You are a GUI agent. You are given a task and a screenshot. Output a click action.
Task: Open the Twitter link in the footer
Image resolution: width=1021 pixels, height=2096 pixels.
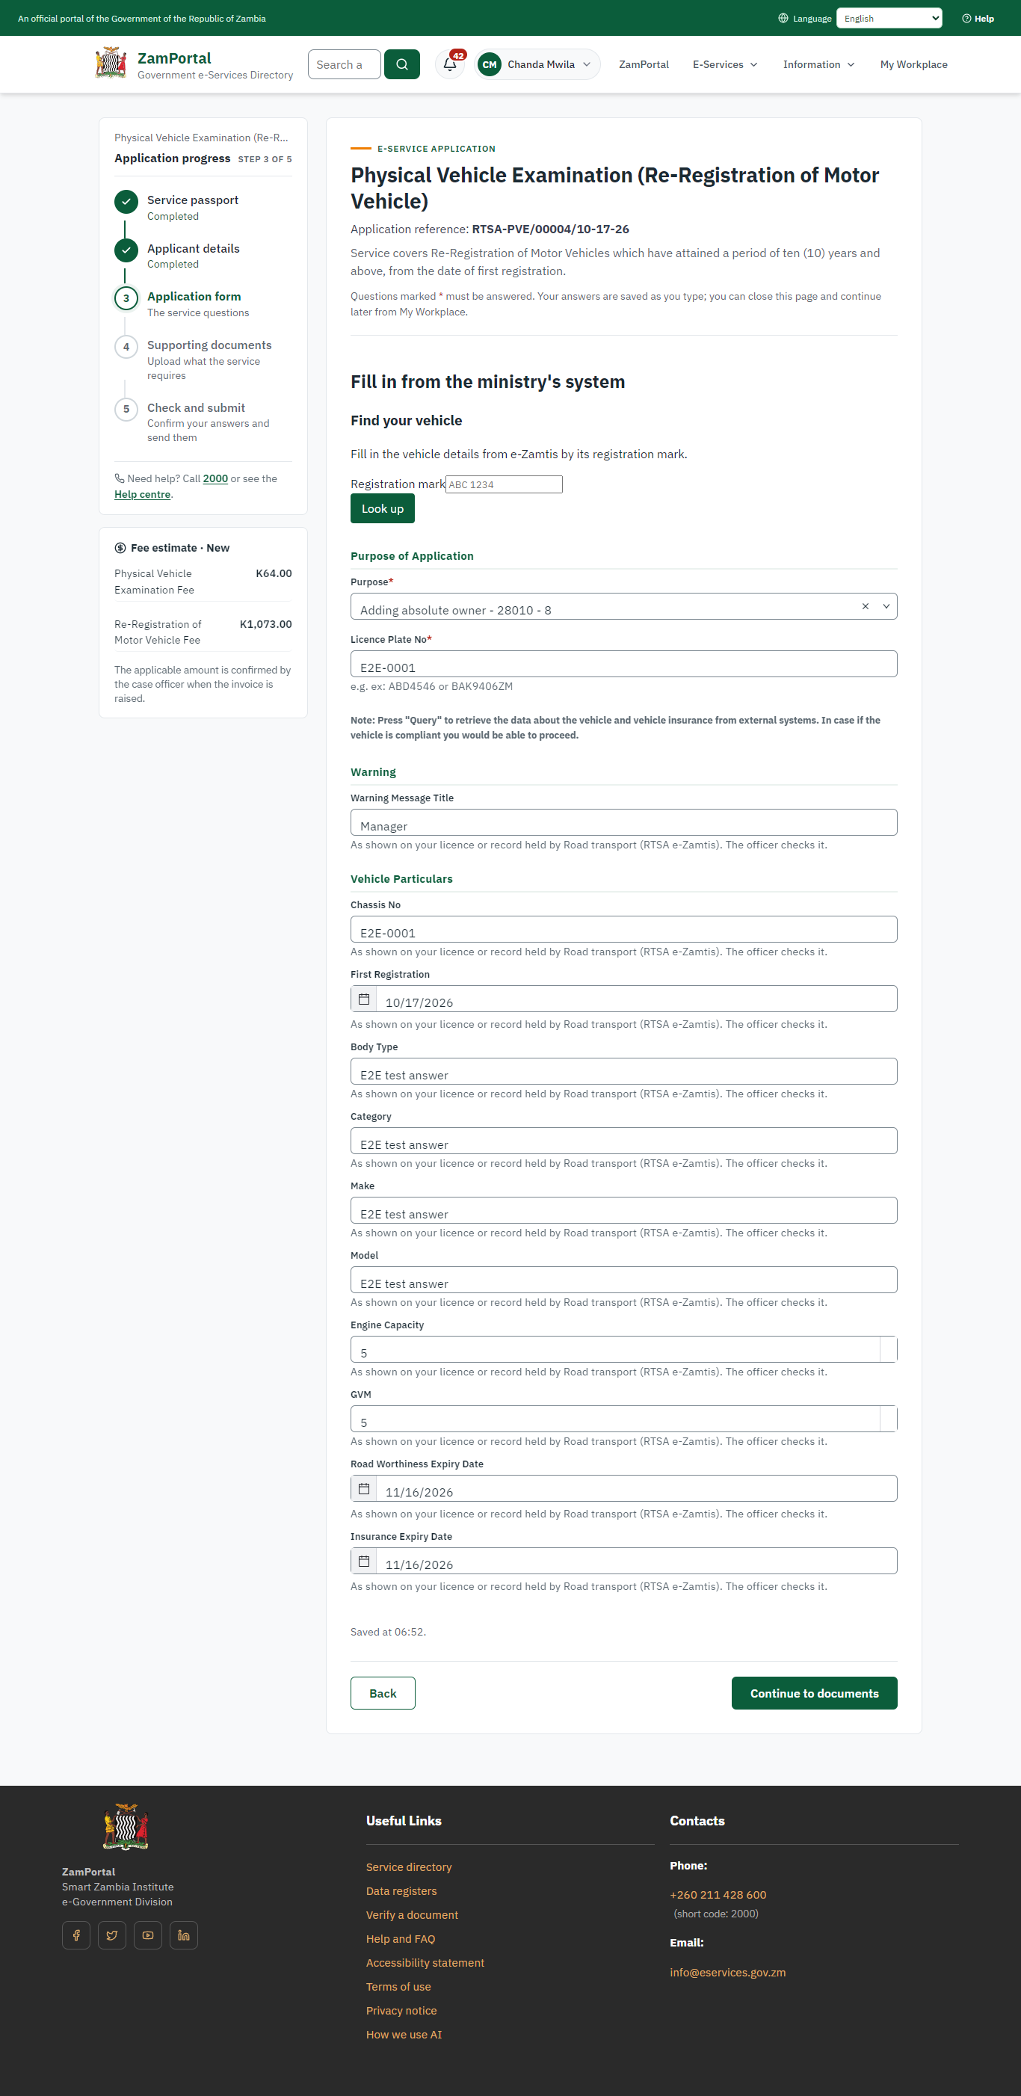point(112,1935)
